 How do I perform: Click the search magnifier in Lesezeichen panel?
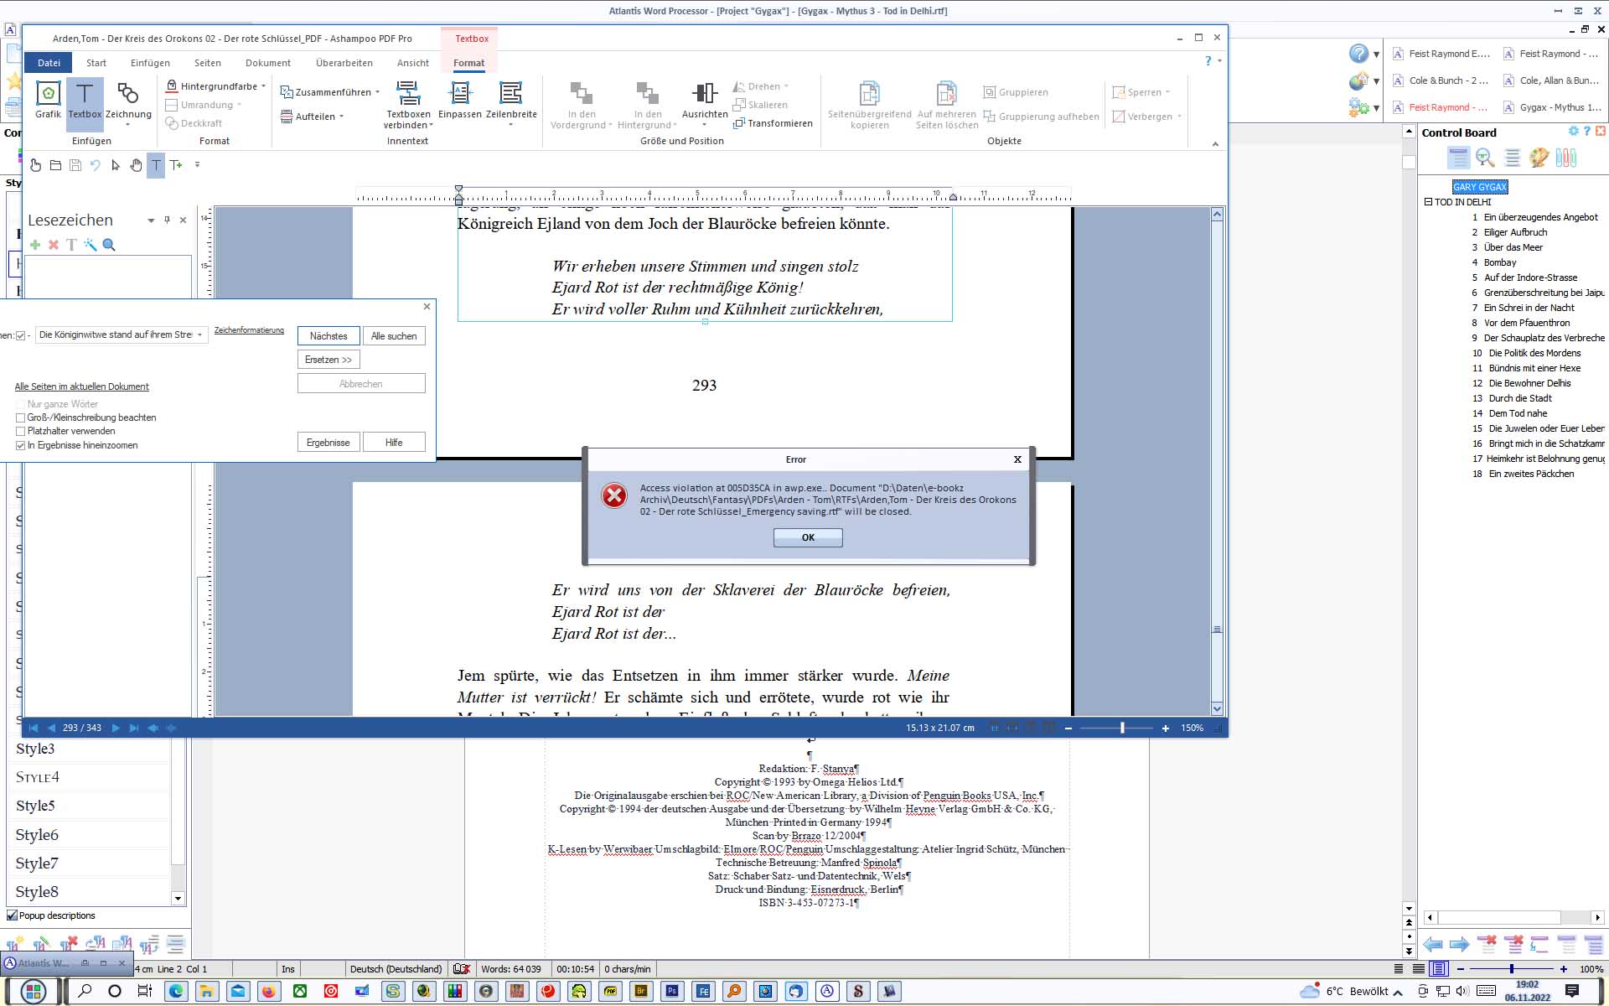click(109, 245)
